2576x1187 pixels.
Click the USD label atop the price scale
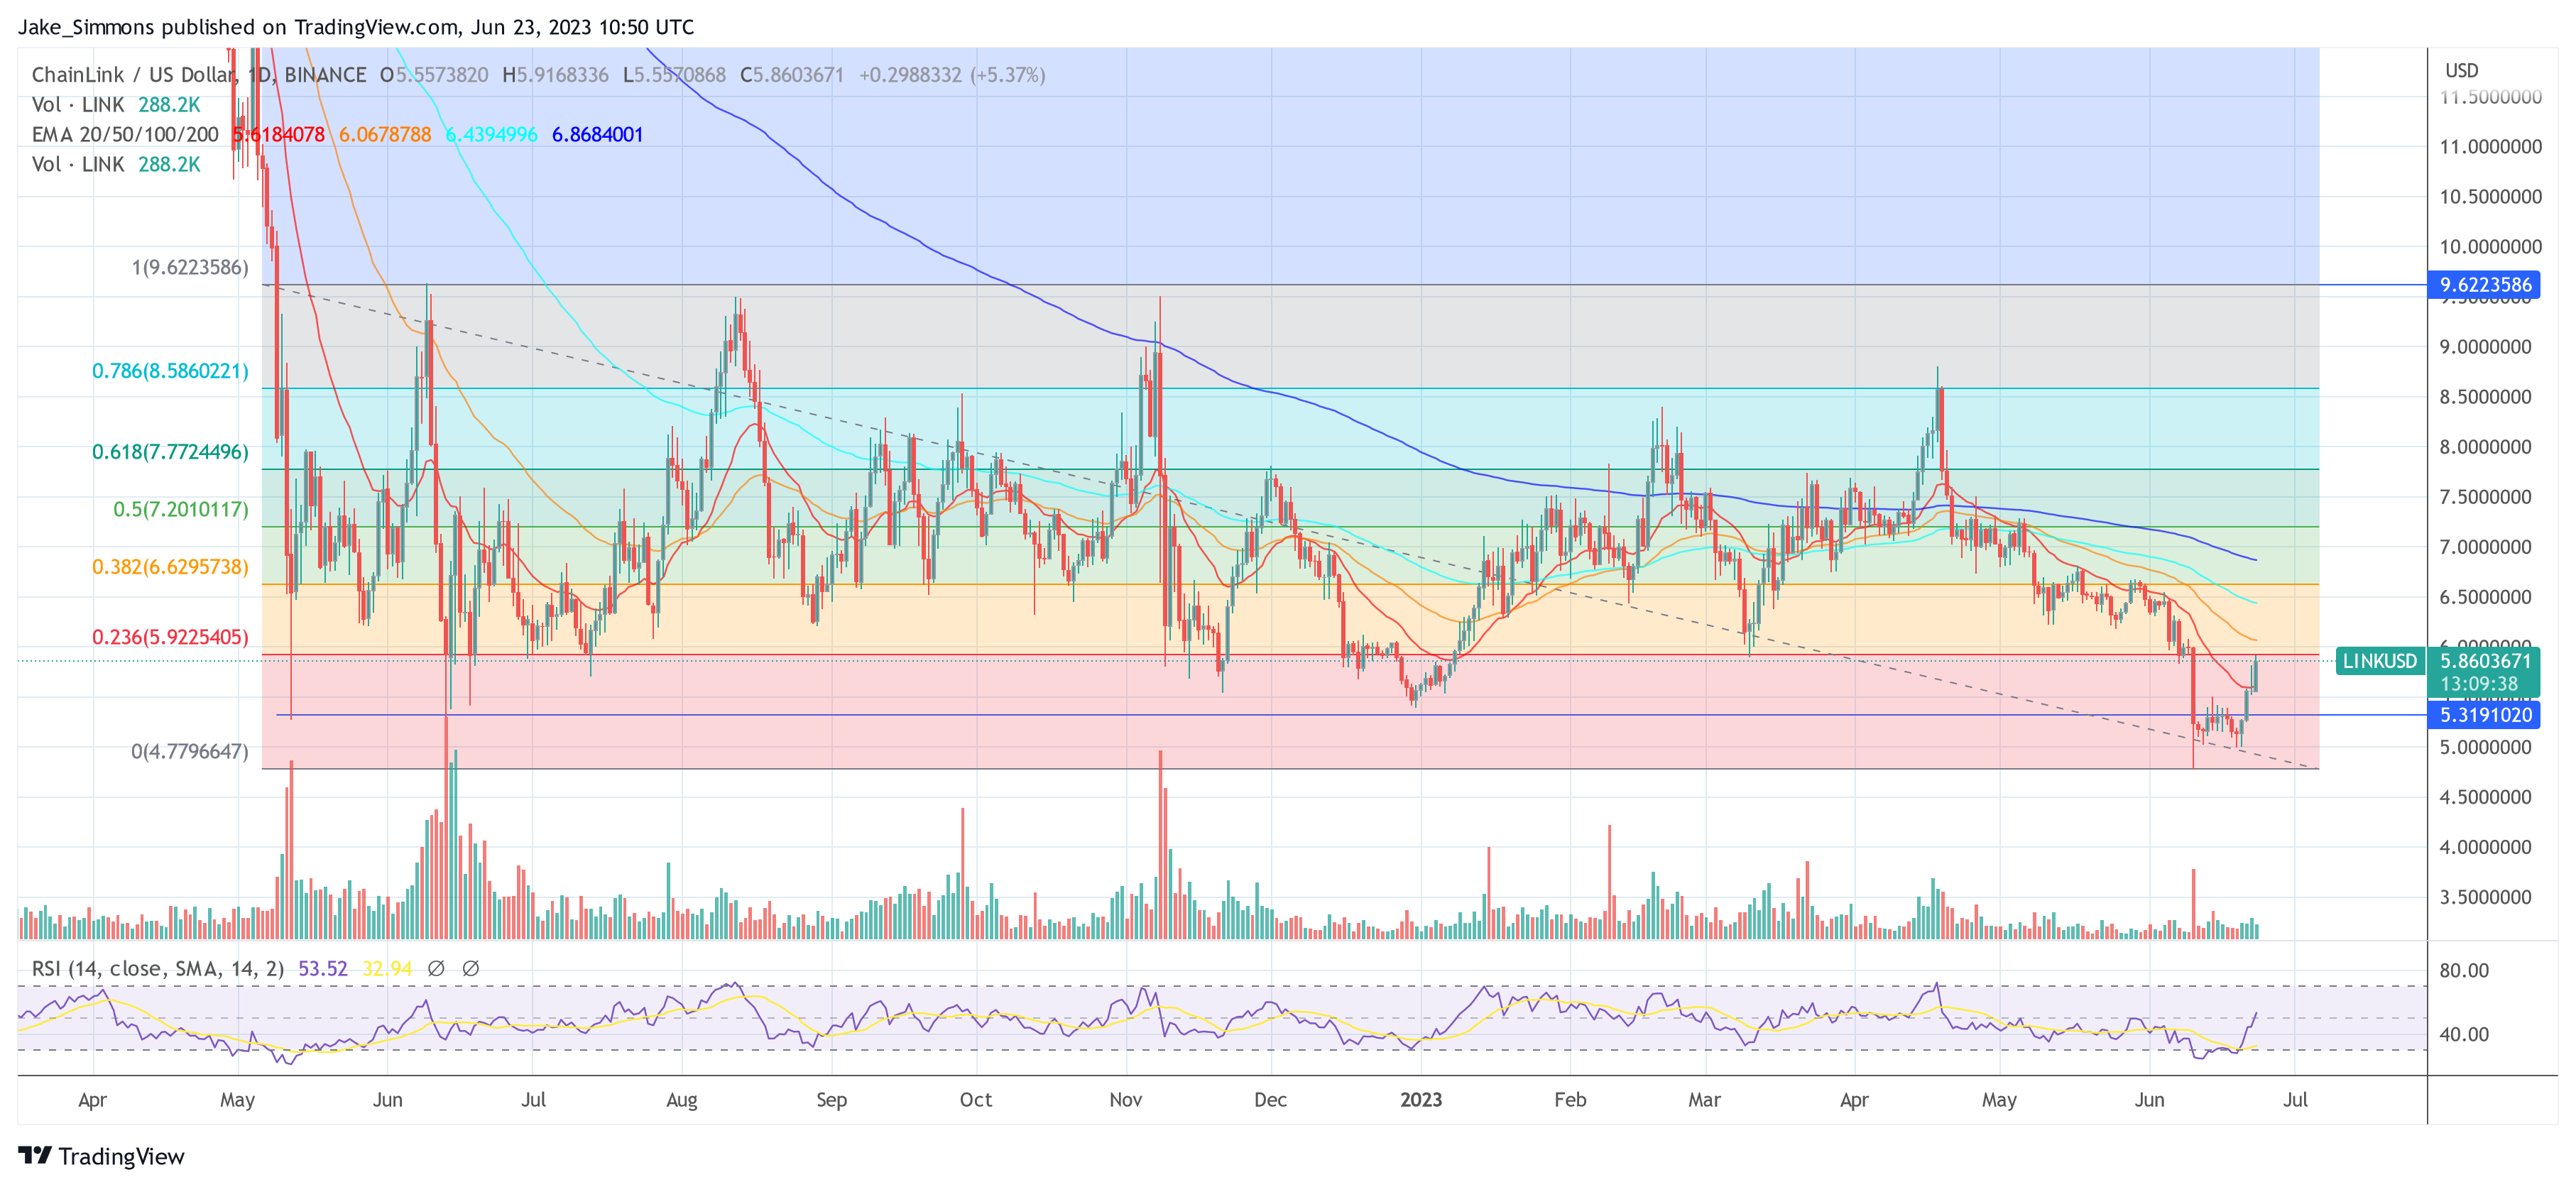pos(2463,70)
